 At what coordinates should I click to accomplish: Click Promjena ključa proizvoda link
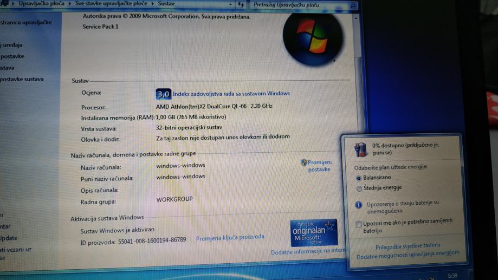230,237
